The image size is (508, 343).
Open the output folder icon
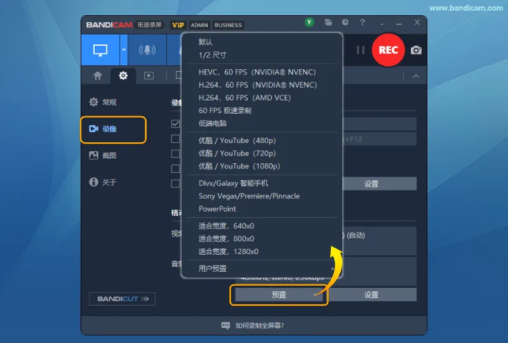328,22
